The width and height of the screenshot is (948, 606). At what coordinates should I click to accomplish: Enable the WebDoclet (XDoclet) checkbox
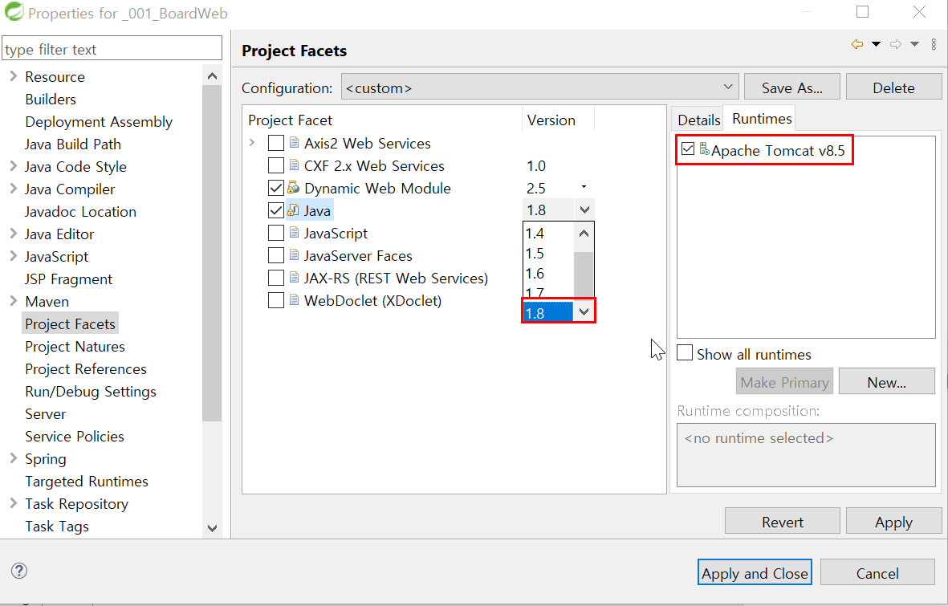pos(275,300)
